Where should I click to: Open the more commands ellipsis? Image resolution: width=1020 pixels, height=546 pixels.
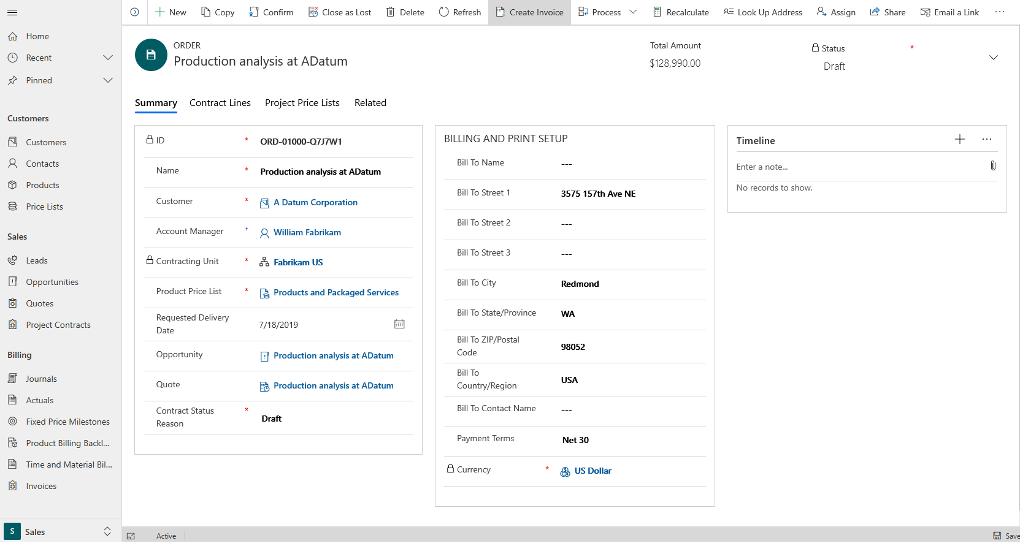[x=1000, y=12]
